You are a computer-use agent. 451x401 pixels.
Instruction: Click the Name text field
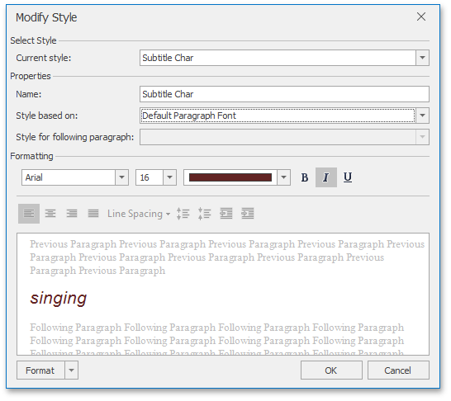click(284, 94)
